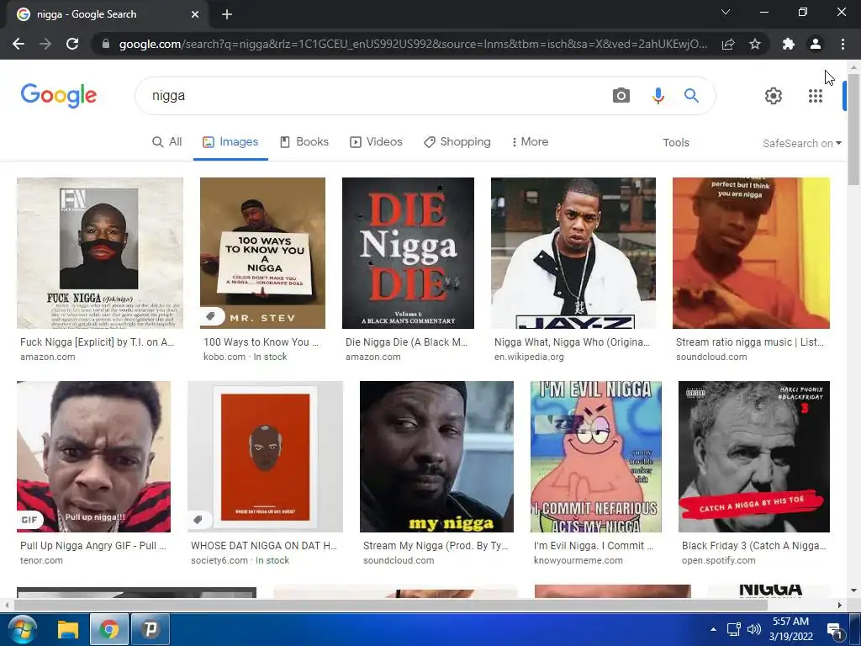The width and height of the screenshot is (861, 646).
Task: Open the angry GIF thumbnail from tenor
Action: (x=93, y=457)
